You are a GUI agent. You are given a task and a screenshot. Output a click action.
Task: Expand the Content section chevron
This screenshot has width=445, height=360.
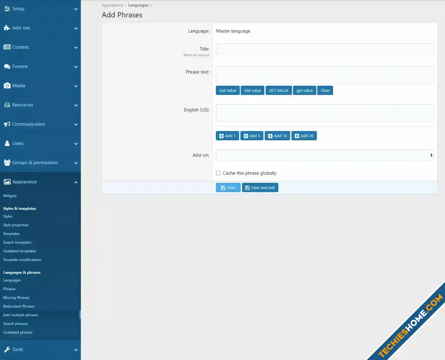(76, 48)
